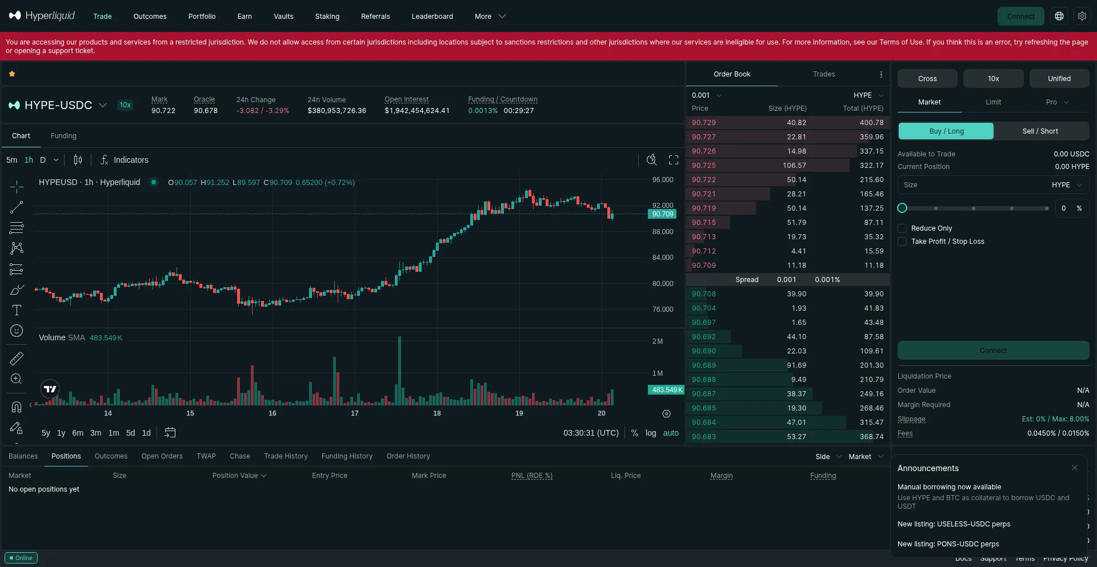
Task: Select Buy / Long side
Action: pos(946,131)
